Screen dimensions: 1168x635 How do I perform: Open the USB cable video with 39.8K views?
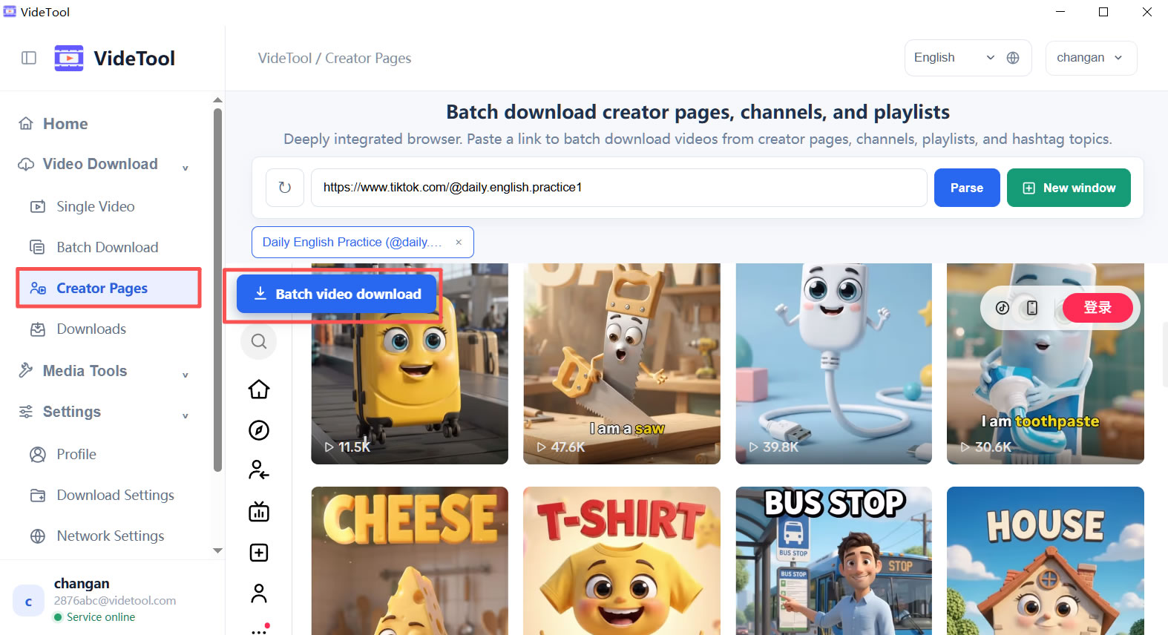pyautogui.click(x=833, y=363)
